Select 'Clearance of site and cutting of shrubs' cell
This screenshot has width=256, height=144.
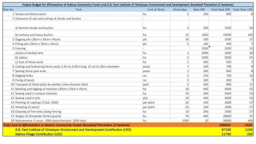point(79,18)
